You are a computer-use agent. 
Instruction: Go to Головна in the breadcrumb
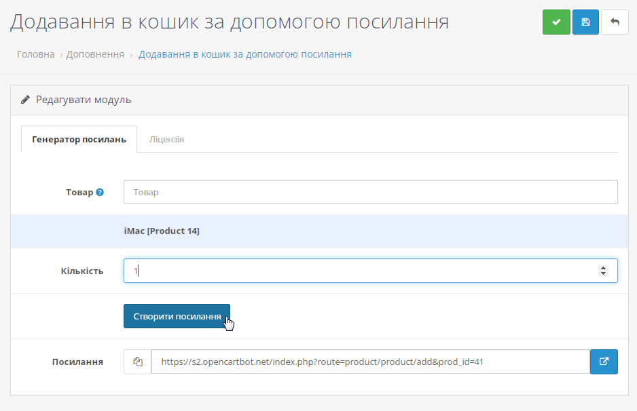pyautogui.click(x=35, y=54)
